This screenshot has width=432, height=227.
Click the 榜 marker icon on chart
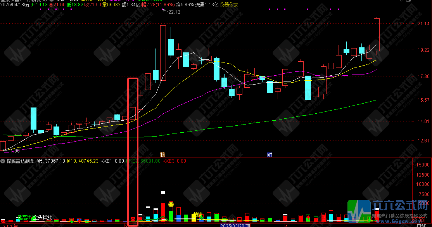[163, 154]
